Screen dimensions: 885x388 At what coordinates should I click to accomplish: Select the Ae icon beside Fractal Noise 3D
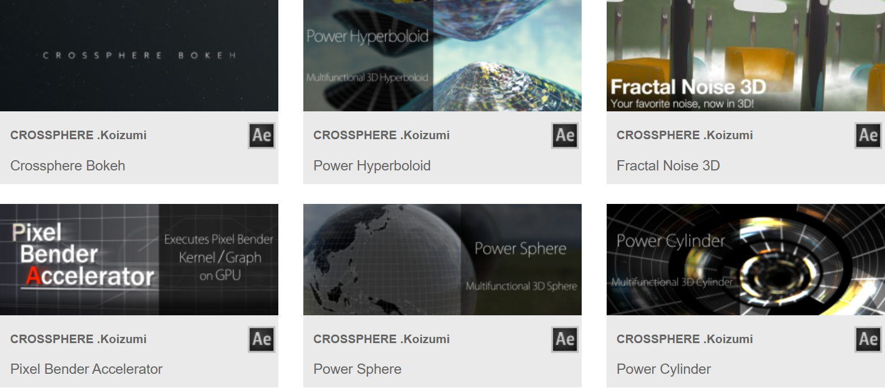click(x=867, y=135)
